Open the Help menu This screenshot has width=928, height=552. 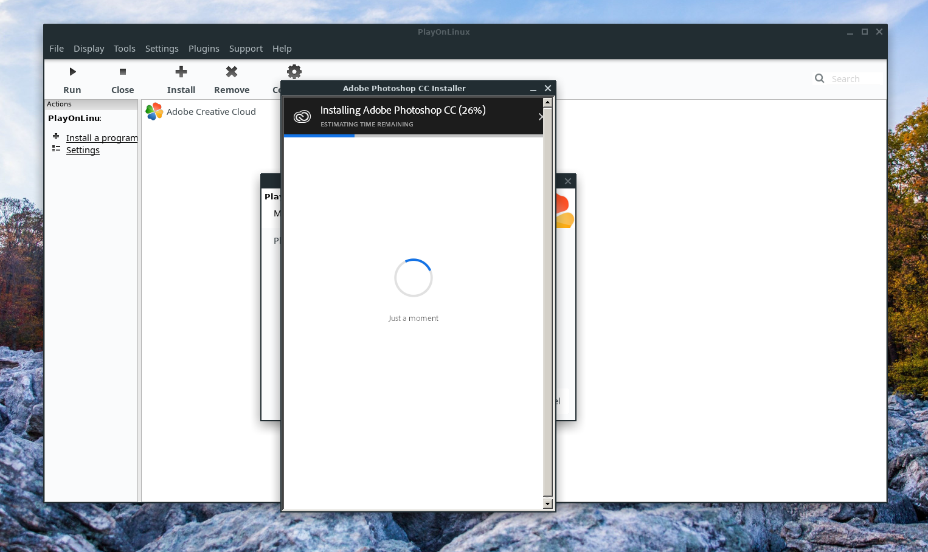click(282, 49)
